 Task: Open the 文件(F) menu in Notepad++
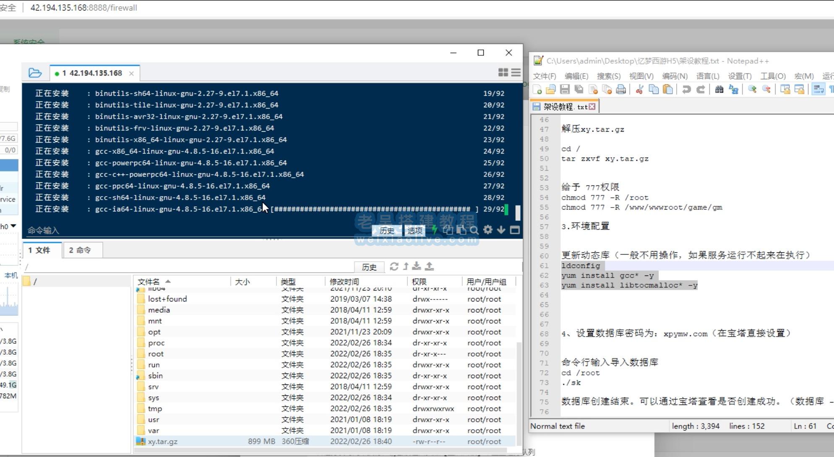tap(545, 76)
